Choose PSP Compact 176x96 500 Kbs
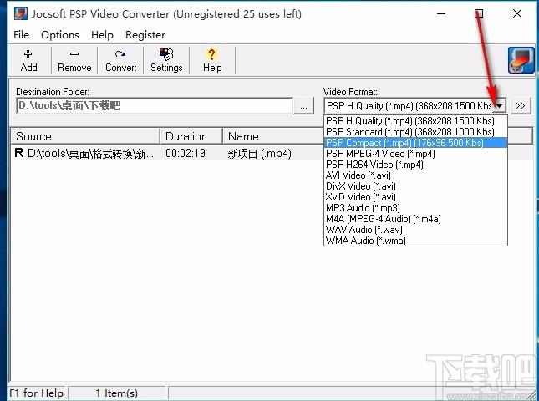 coord(415,143)
